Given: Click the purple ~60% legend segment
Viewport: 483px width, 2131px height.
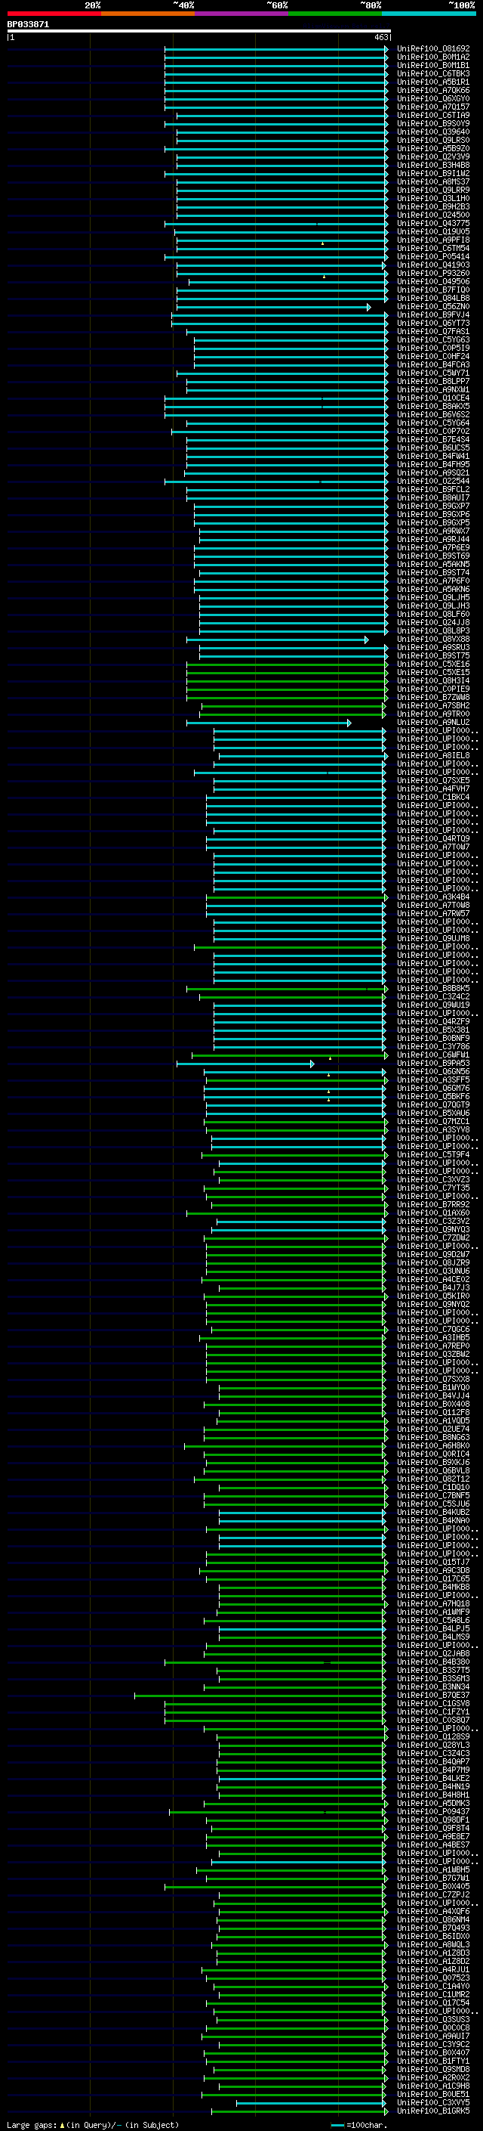Looking at the screenshot, I should (x=242, y=14).
